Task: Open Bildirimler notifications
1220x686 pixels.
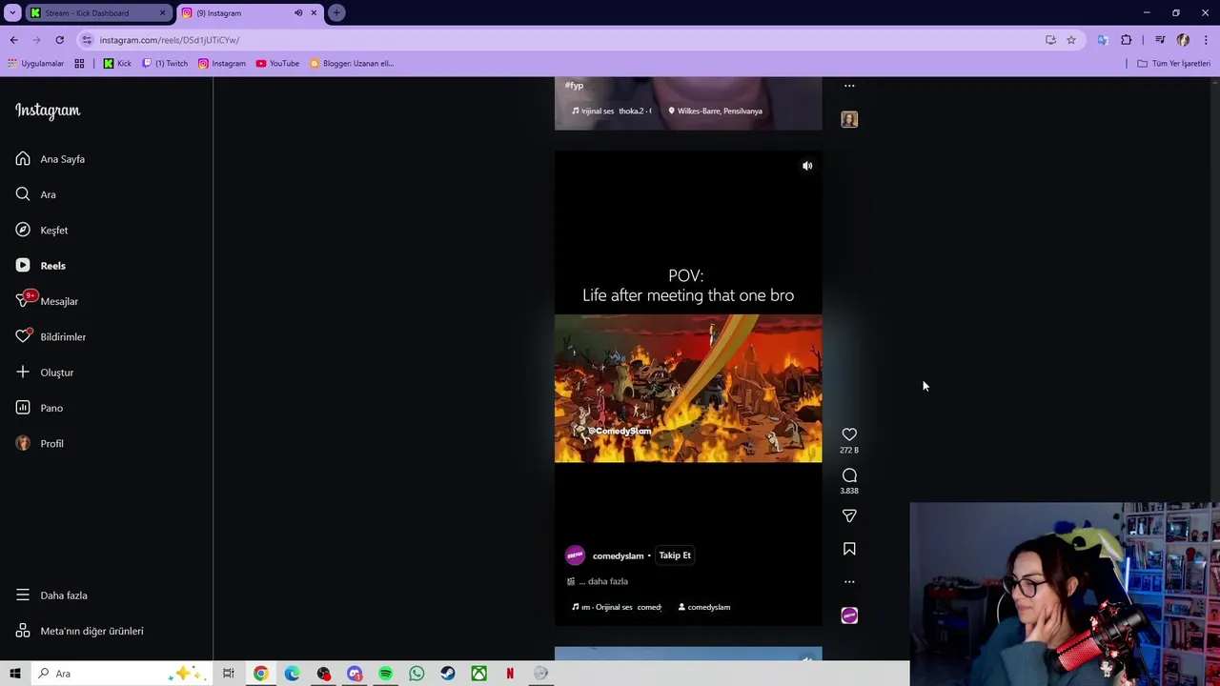Action: (x=51, y=336)
